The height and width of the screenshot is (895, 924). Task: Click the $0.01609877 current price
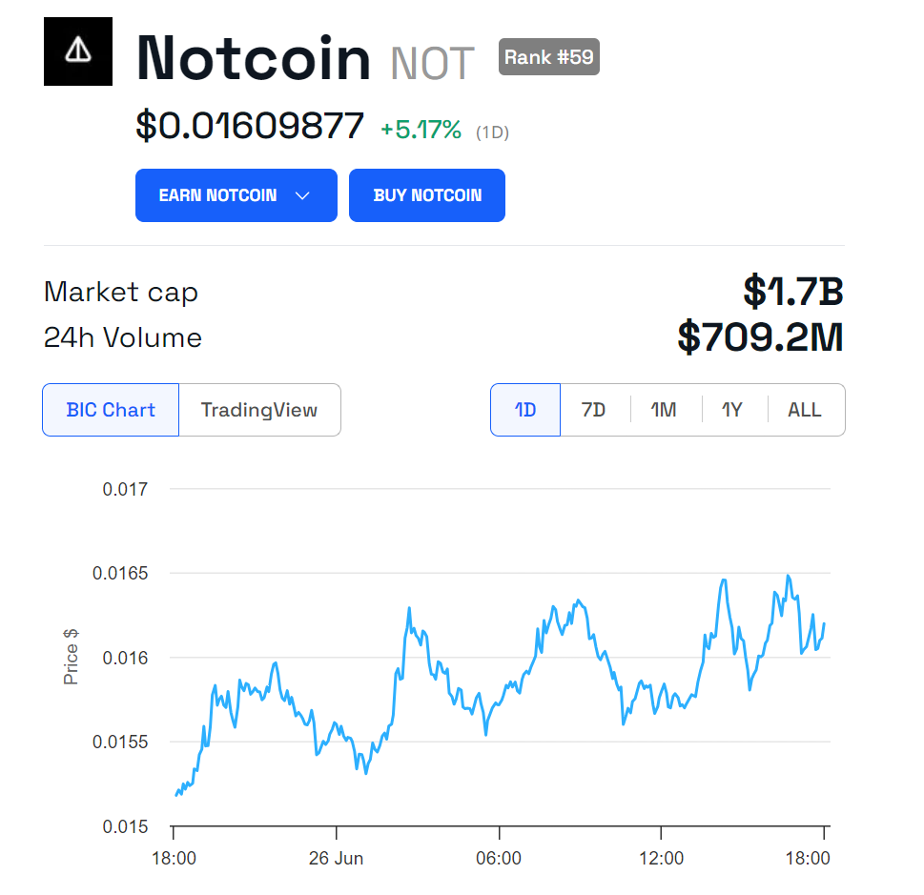click(x=250, y=126)
